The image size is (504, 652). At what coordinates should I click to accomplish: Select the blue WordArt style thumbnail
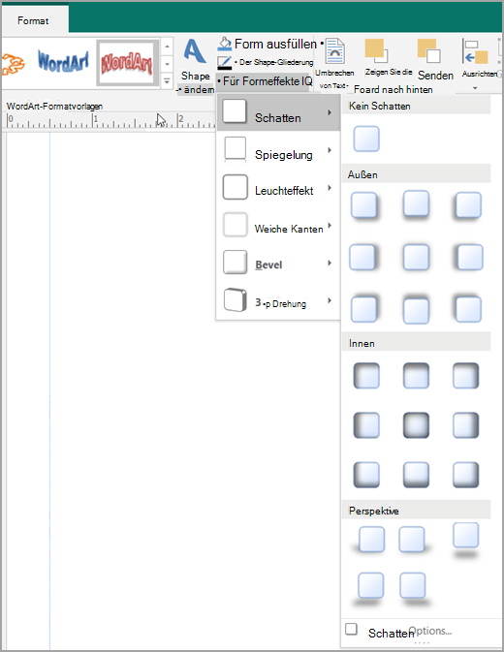pos(63,62)
